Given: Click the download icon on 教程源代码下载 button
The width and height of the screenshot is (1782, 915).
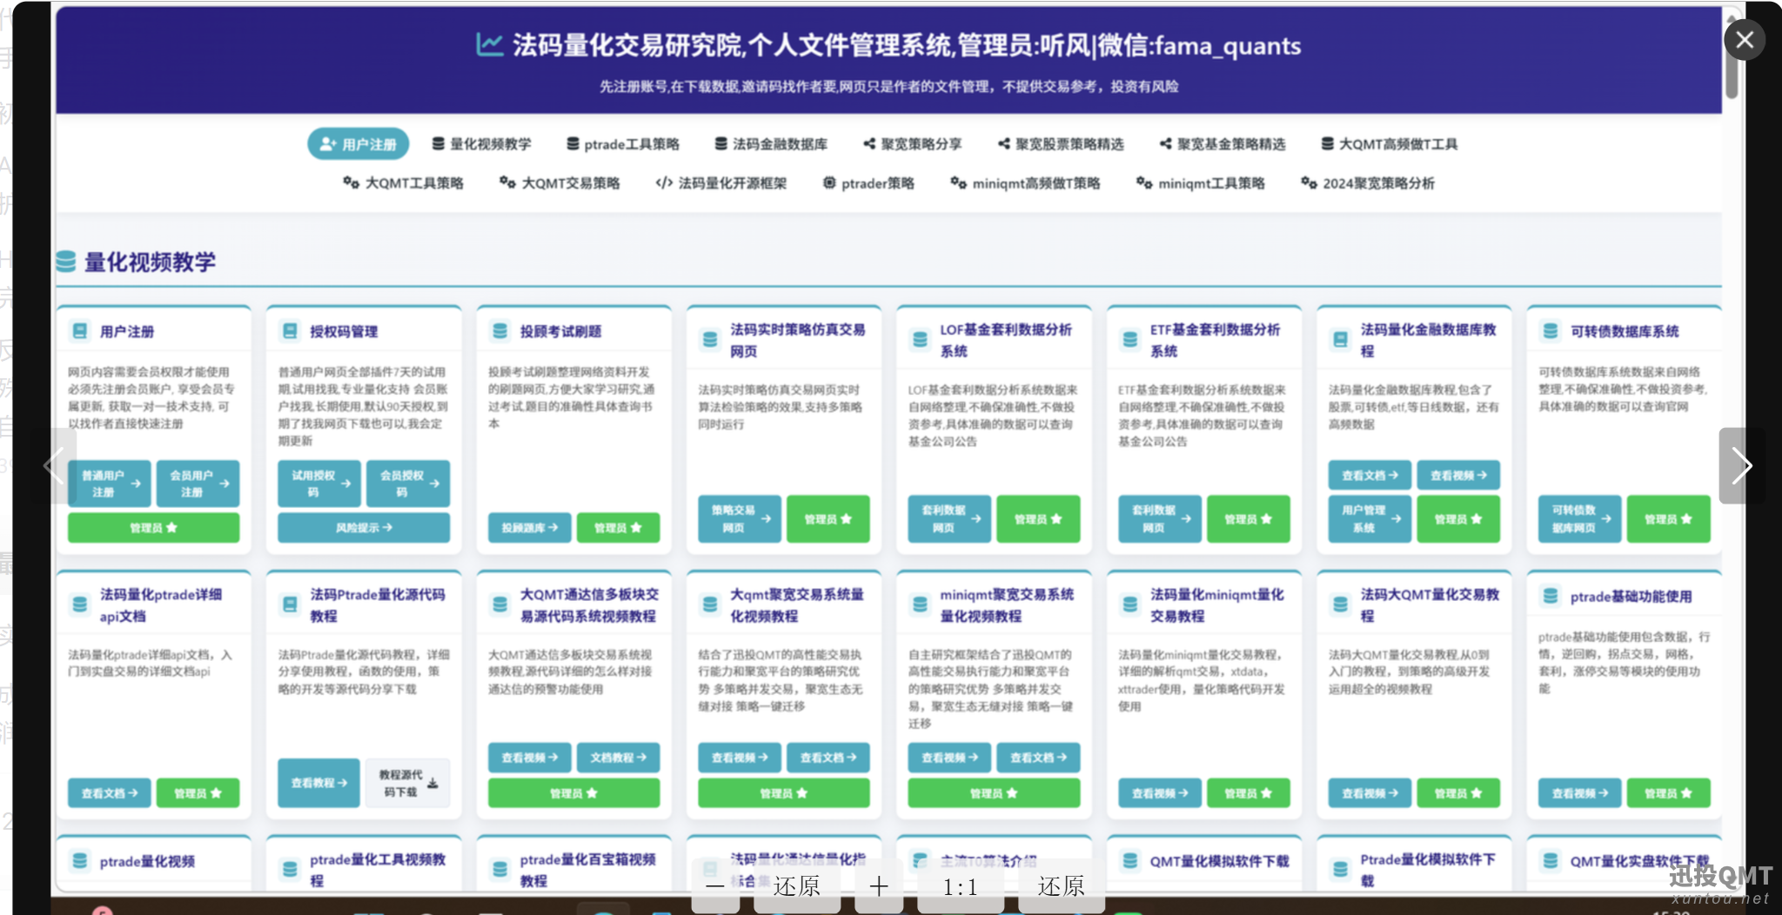Looking at the screenshot, I should [432, 784].
